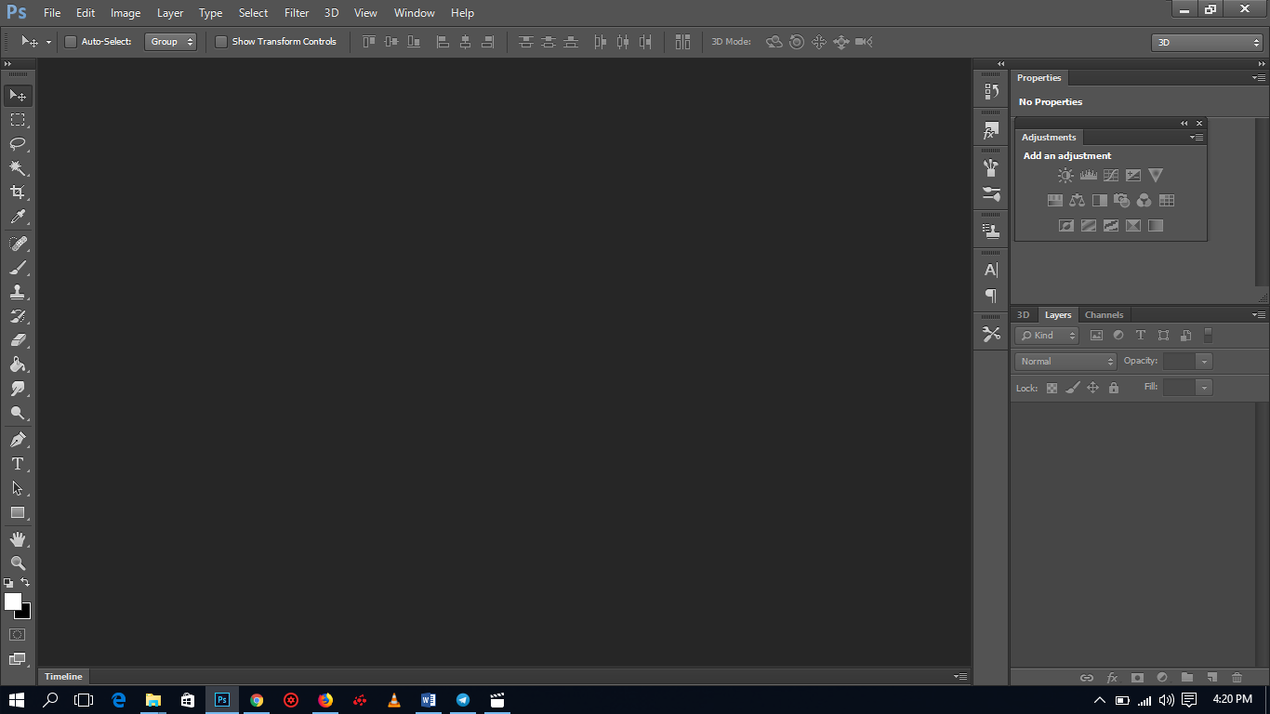The image size is (1270, 714).
Task: Select the Move tool
Action: point(18,96)
